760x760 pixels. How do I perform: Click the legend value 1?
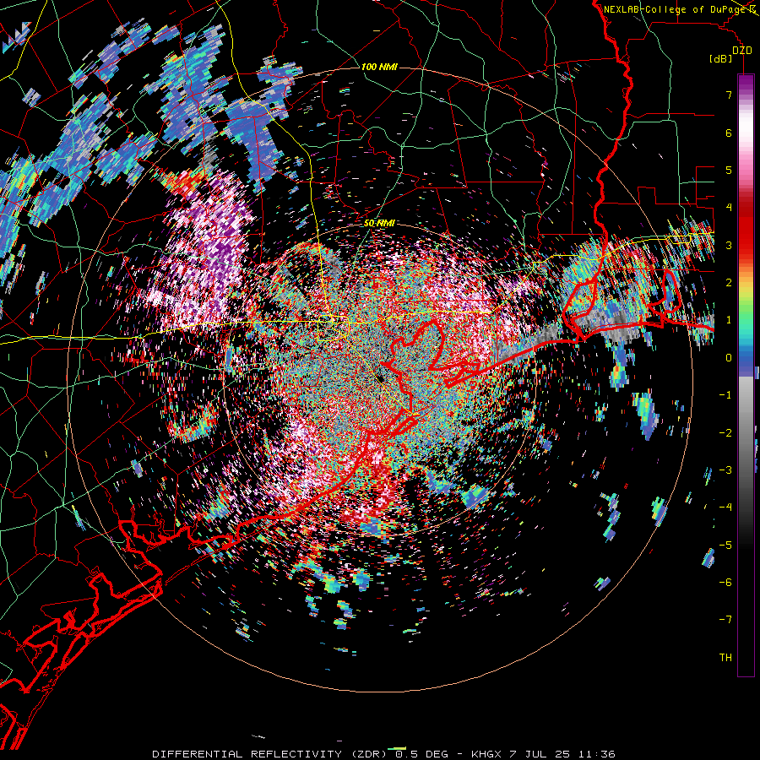pyautogui.click(x=729, y=320)
